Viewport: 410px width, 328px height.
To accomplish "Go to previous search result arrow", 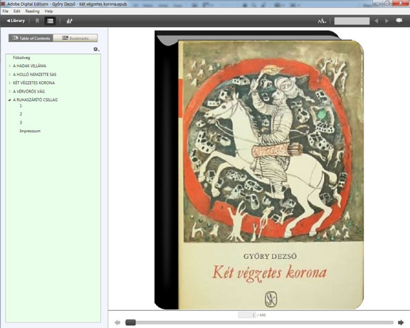I will click(x=377, y=21).
